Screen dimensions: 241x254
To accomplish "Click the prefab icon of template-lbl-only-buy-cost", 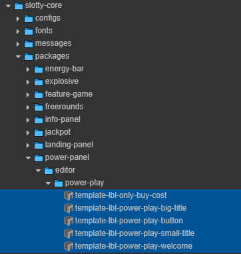I will coord(69,195).
